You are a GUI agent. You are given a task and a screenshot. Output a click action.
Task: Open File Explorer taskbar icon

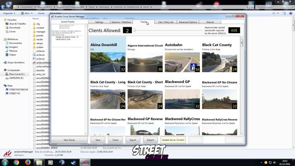click(x=39, y=162)
